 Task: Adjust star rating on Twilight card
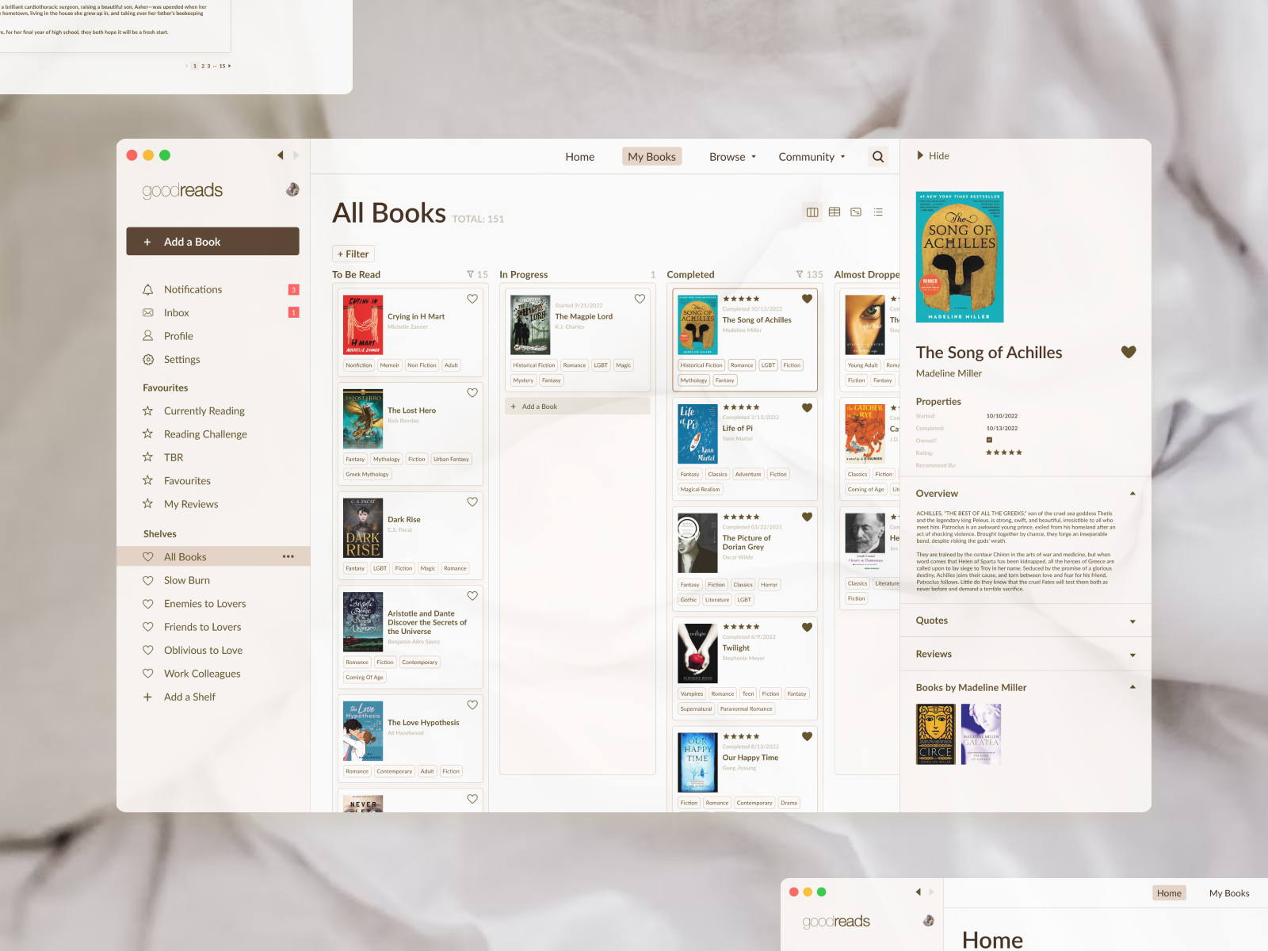coord(741,627)
